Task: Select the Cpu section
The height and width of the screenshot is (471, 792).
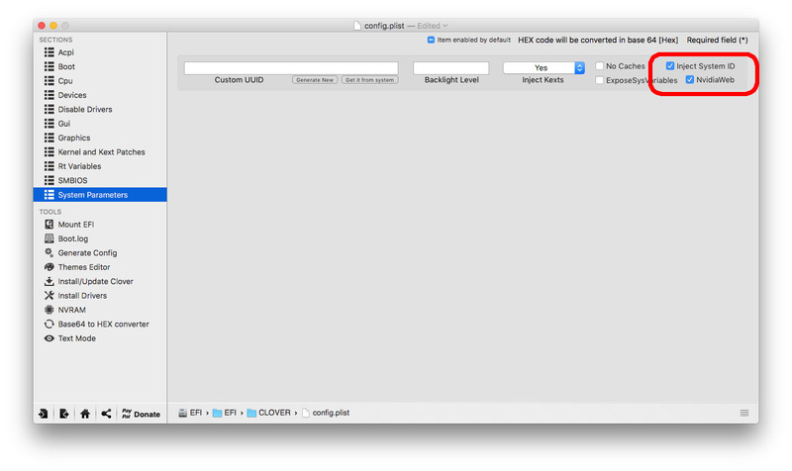Action: [x=65, y=81]
